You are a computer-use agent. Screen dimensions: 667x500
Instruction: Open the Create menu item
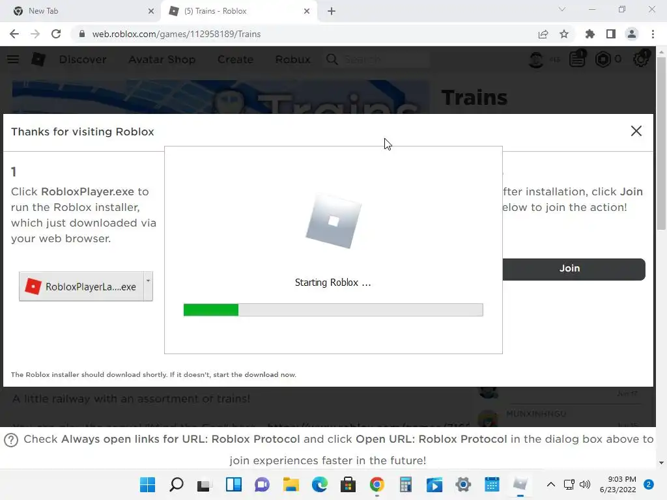[235, 59]
